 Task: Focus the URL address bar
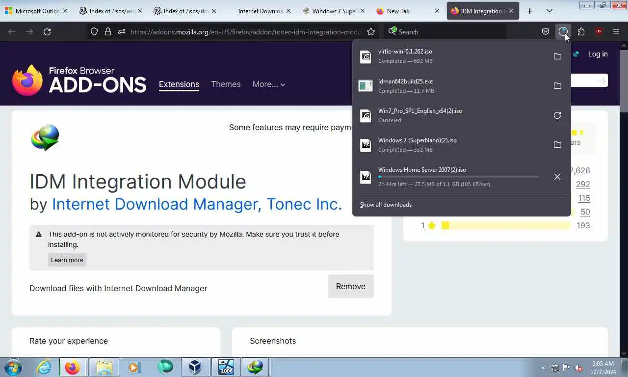[x=245, y=31]
